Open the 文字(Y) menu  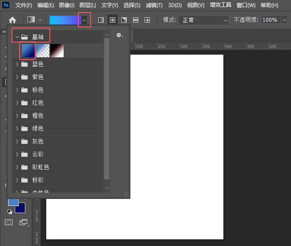coord(109,5)
